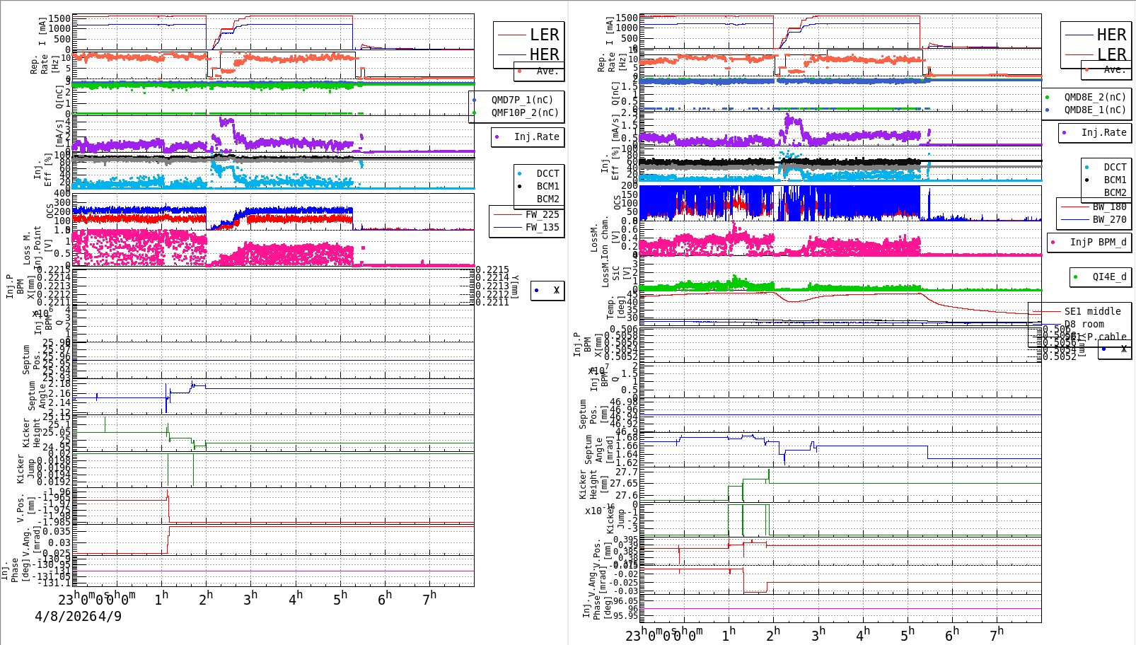This screenshot has height=645, width=1136.
Task: Click the 4/8/2026 date label
Action: pos(65,616)
